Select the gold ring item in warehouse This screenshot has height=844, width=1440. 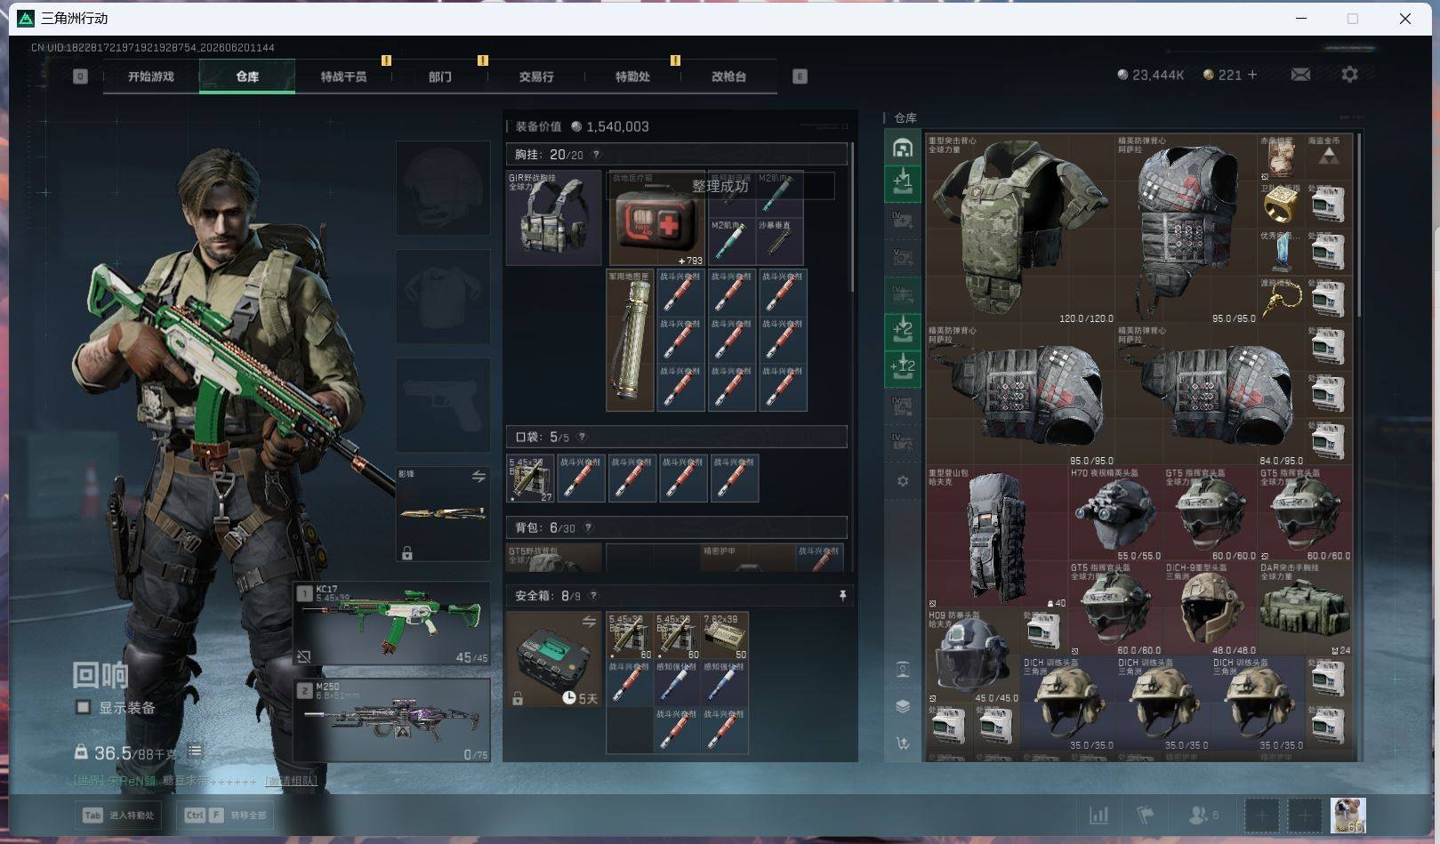click(x=1281, y=205)
